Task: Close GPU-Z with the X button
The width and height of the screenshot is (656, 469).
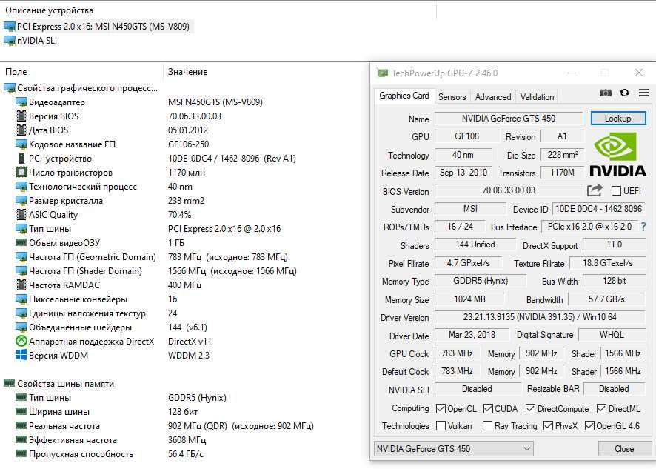Action: [x=639, y=73]
